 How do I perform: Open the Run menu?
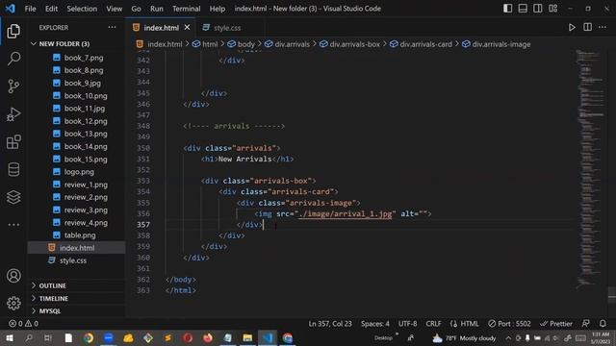(156, 9)
